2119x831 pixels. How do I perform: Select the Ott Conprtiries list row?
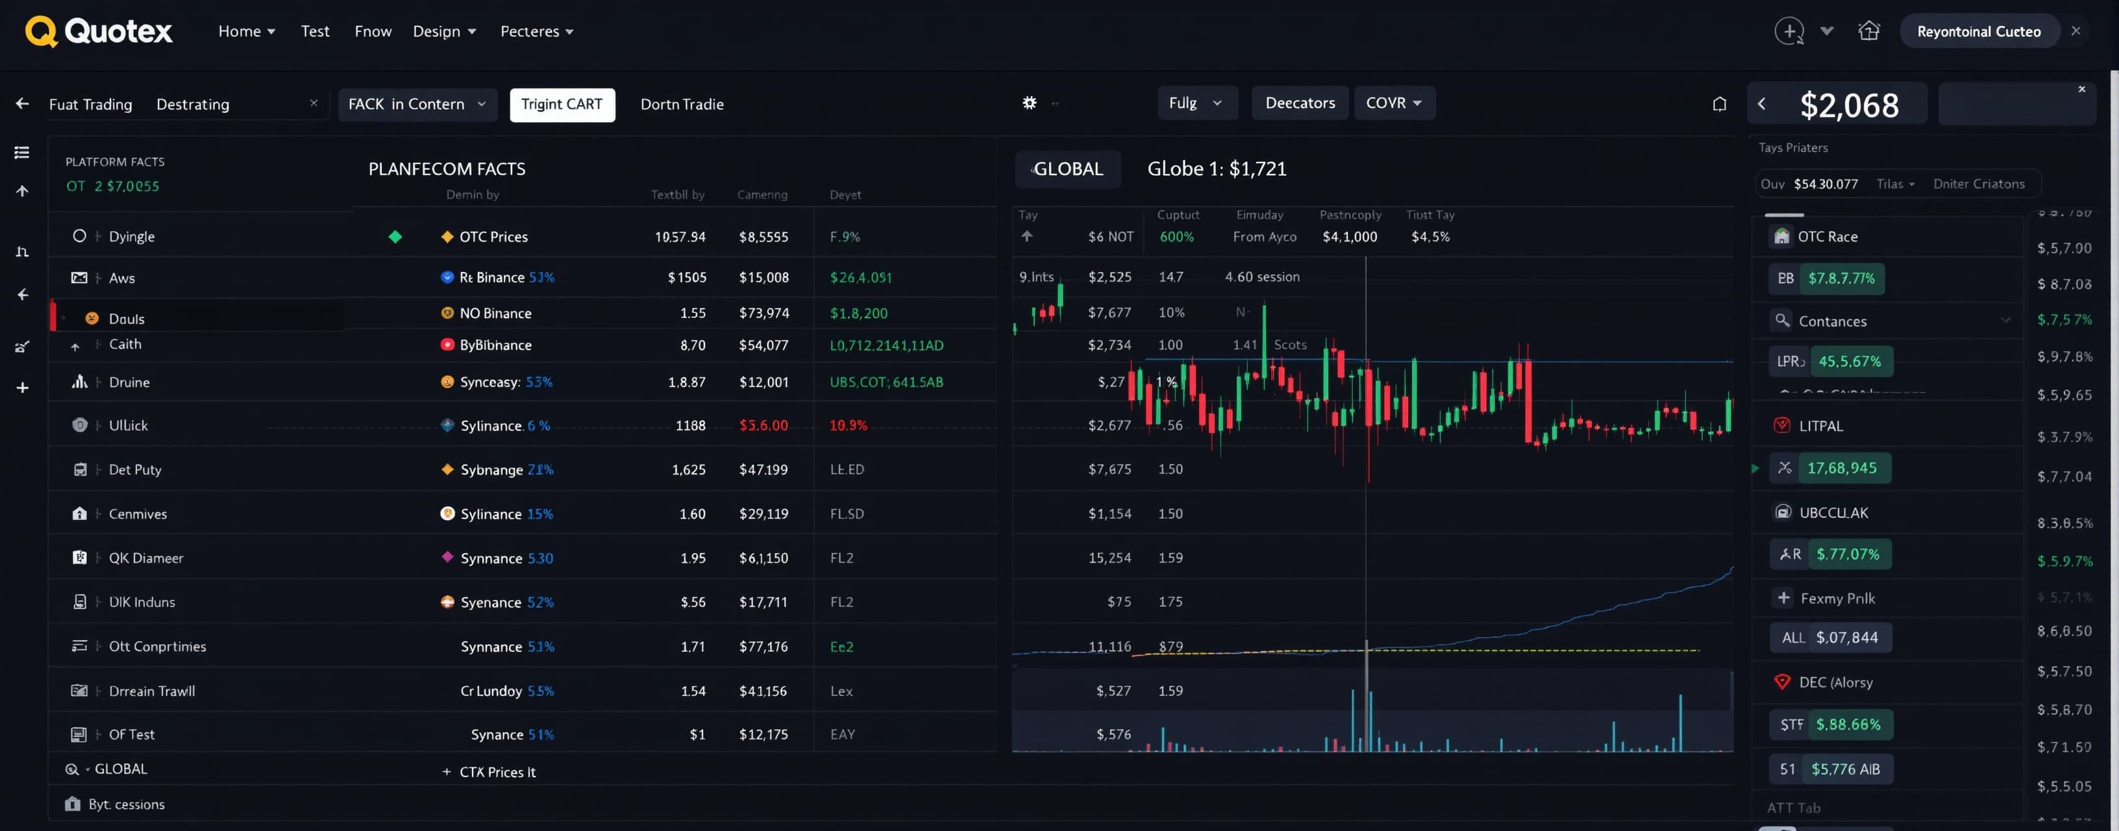click(x=201, y=646)
